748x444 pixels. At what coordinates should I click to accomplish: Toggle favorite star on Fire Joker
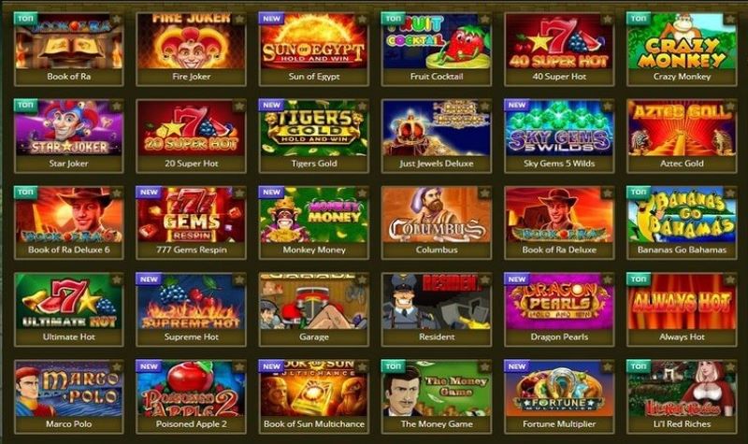coord(239,19)
